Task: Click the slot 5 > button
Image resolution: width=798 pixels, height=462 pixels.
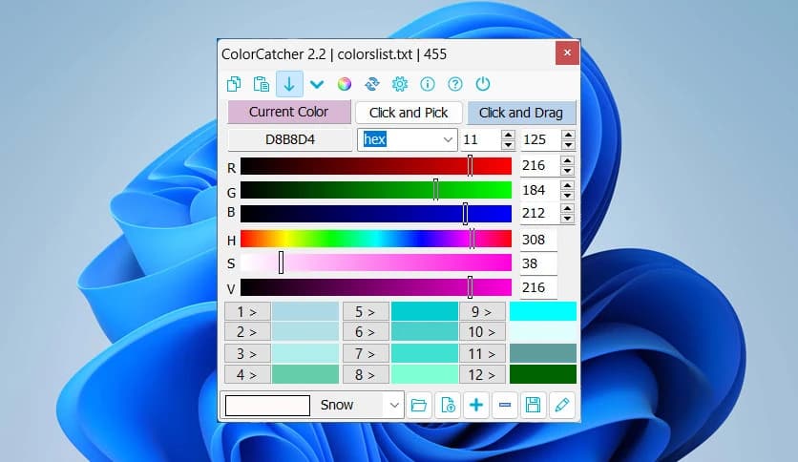Action: click(366, 311)
